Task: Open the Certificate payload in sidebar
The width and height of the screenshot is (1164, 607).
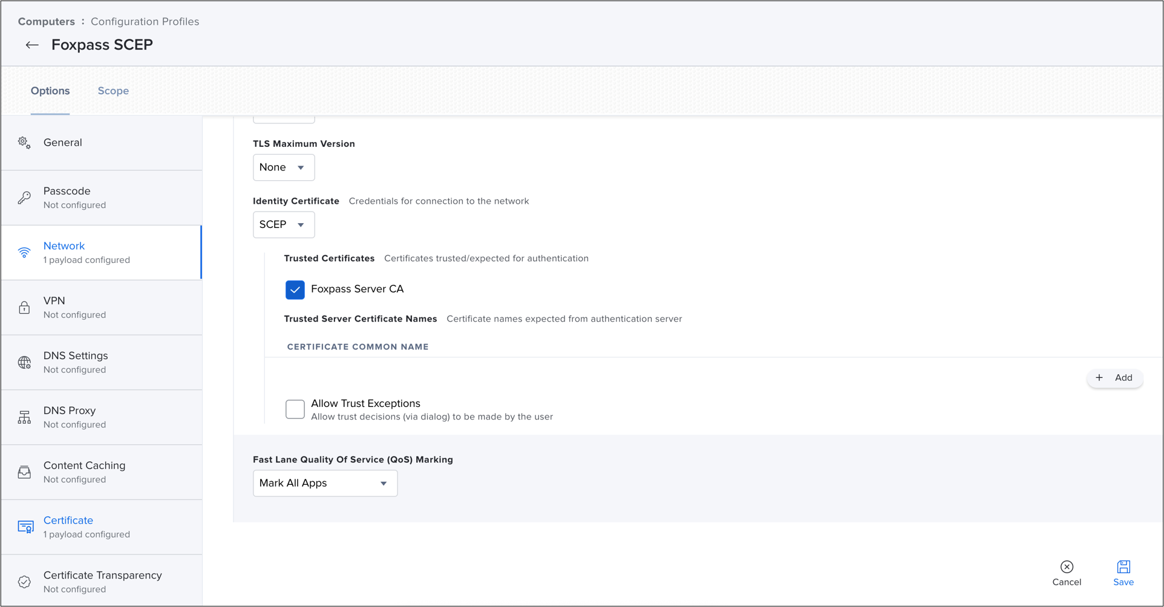Action: click(68, 527)
